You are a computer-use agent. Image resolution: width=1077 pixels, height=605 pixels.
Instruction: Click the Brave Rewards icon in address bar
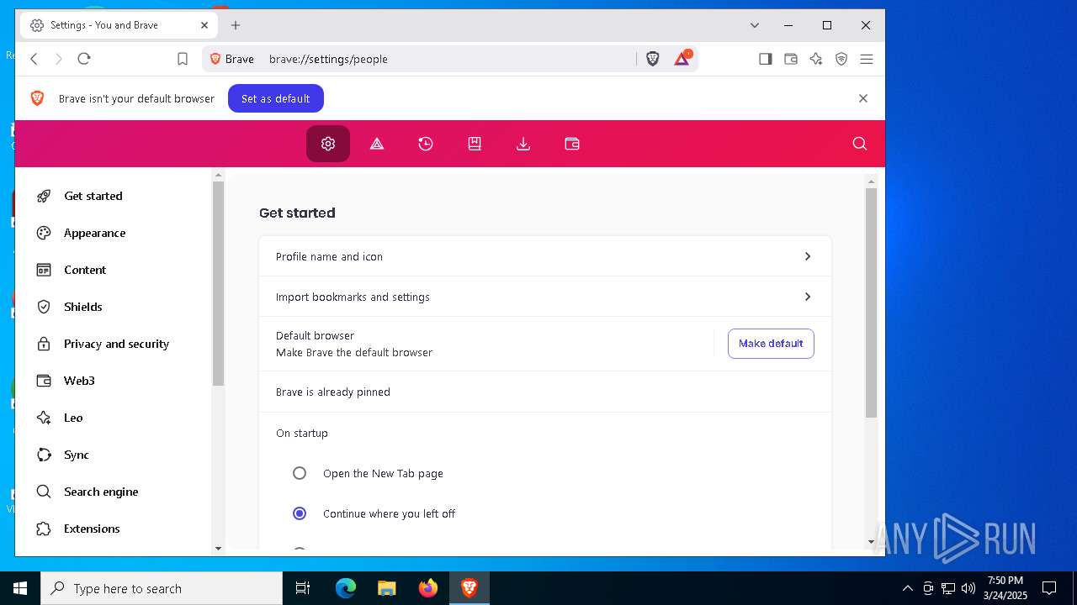tap(682, 59)
